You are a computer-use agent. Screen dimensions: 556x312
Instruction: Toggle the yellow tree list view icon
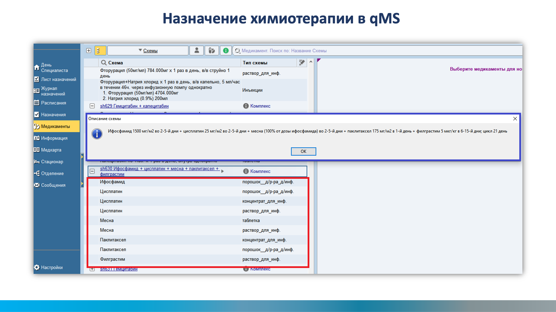(x=100, y=51)
